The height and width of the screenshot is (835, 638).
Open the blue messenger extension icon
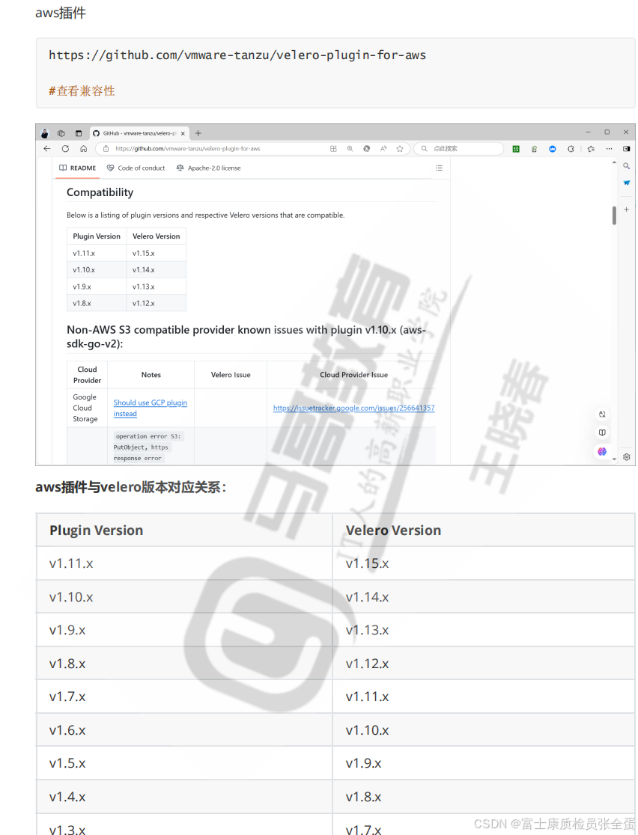click(552, 149)
